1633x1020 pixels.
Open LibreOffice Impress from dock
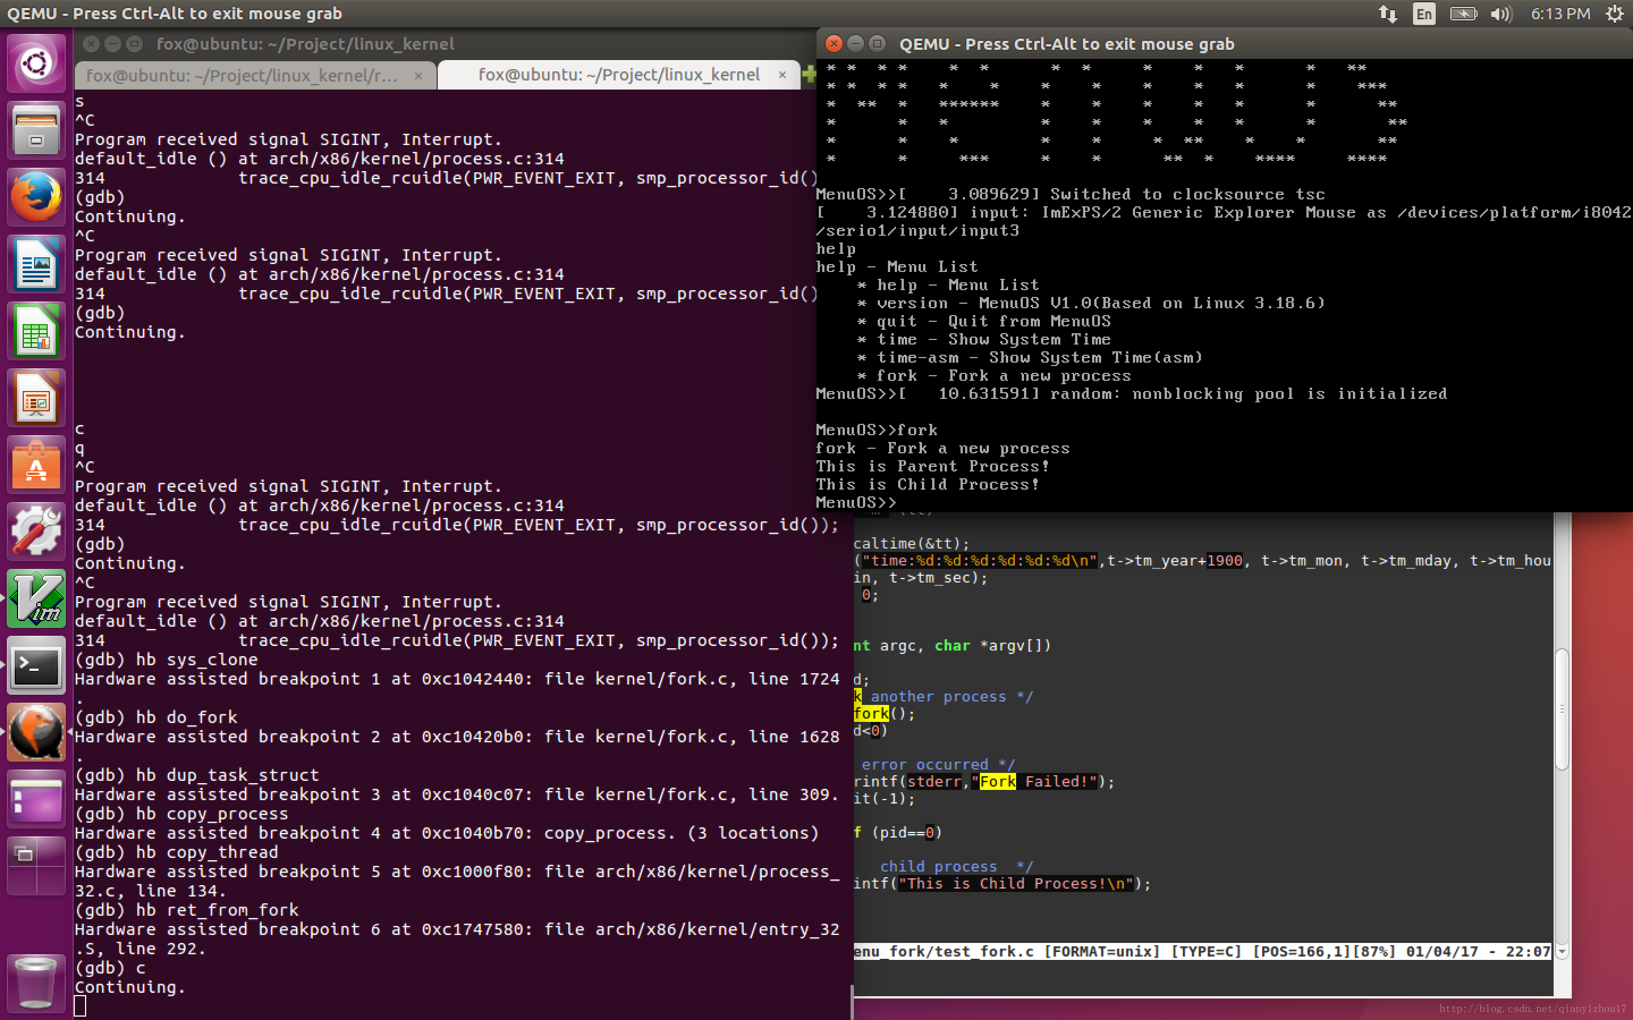(x=36, y=398)
